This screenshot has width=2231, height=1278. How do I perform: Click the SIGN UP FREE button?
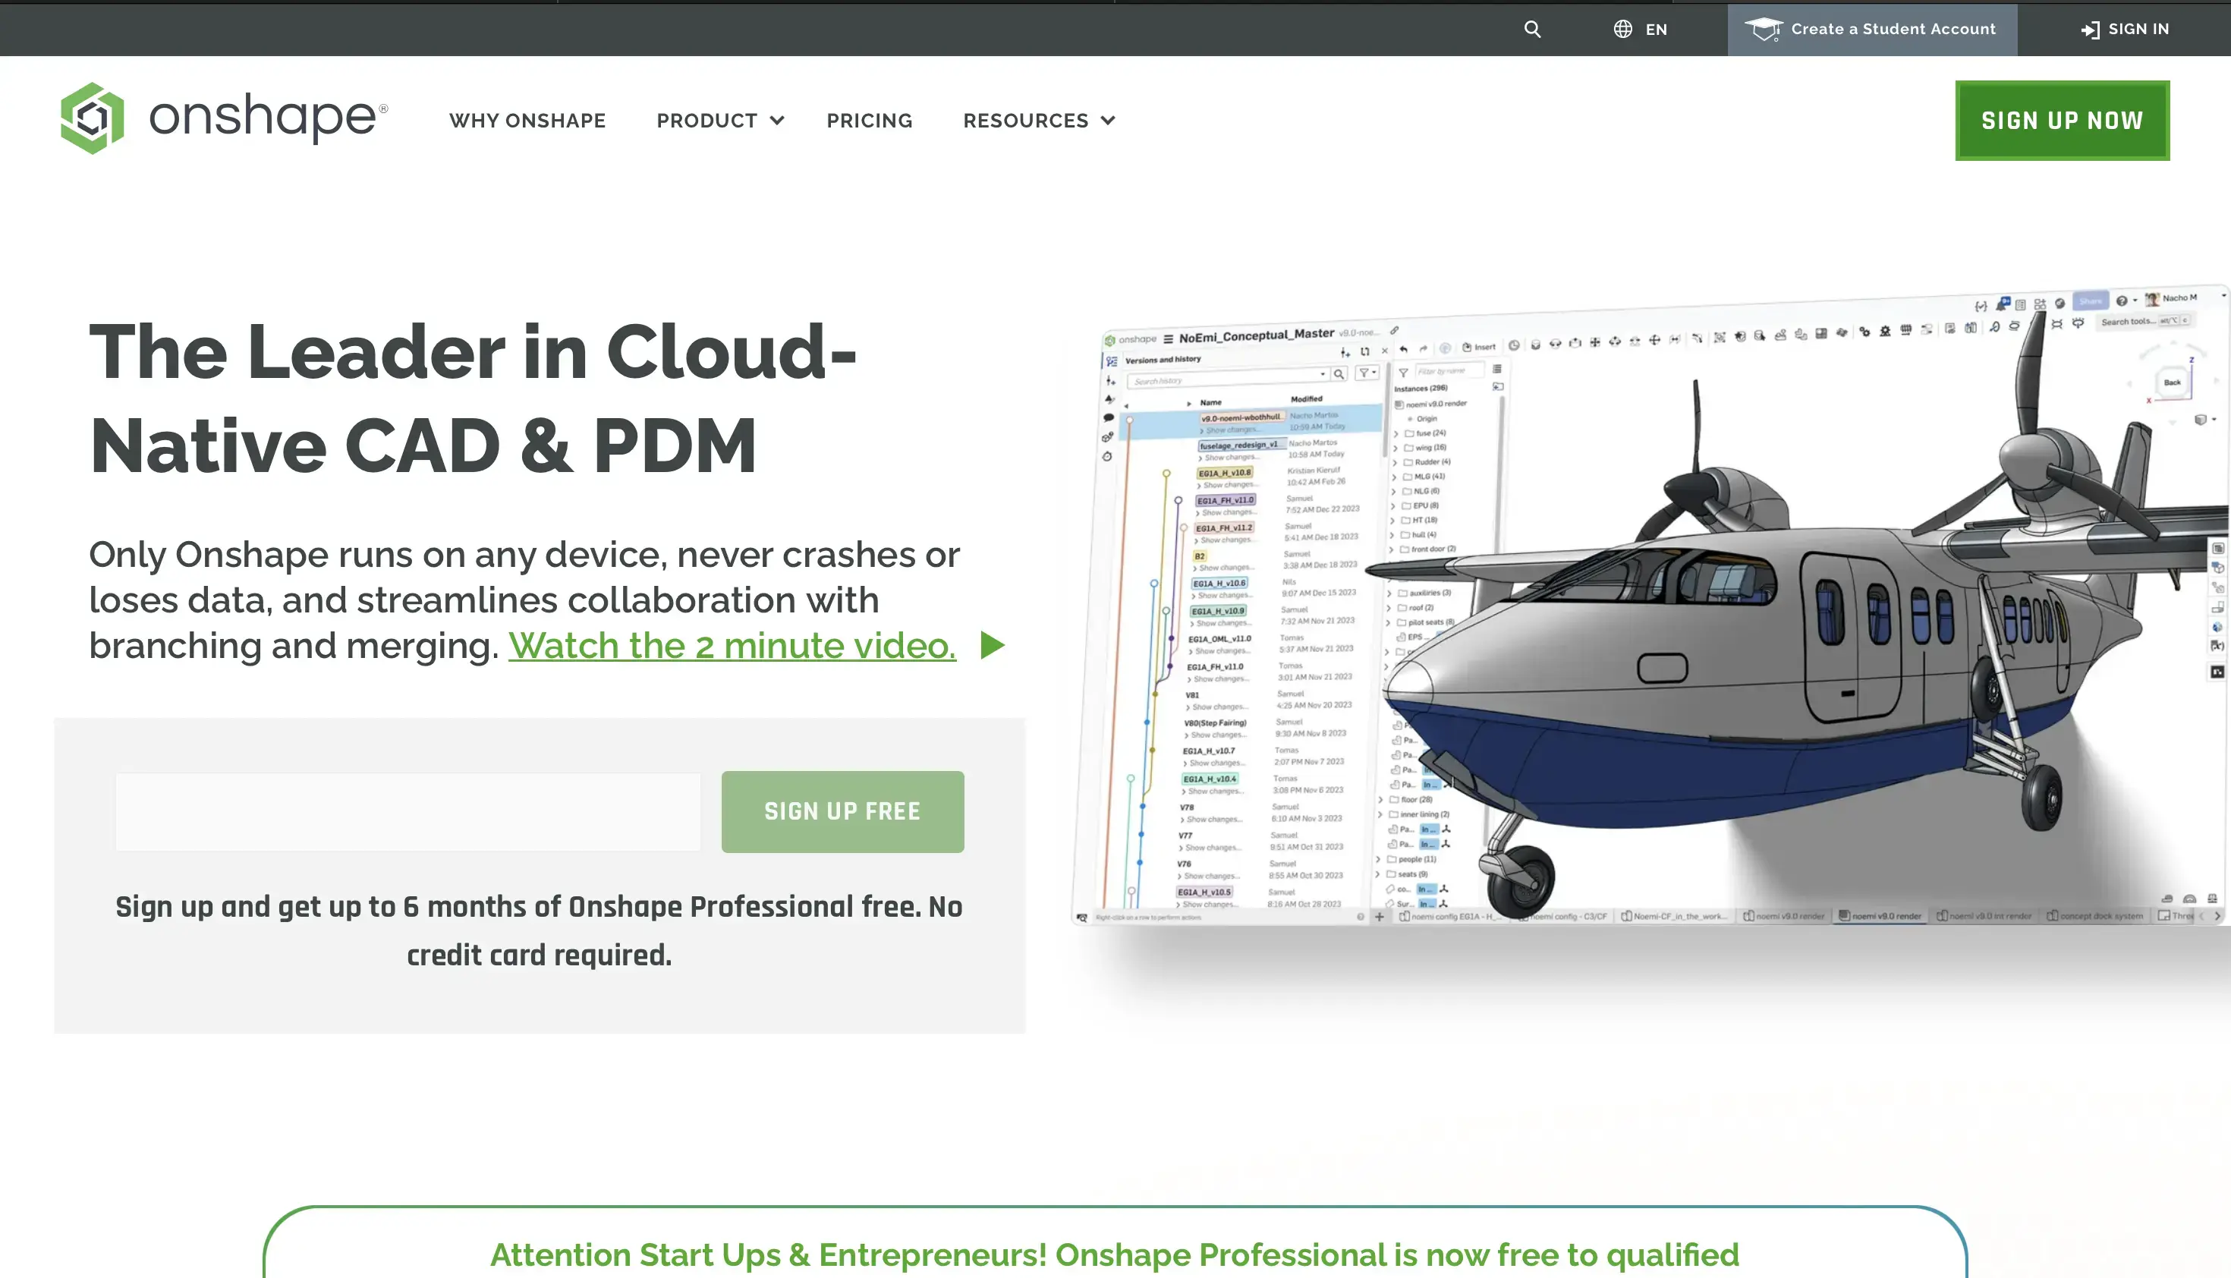coord(842,811)
